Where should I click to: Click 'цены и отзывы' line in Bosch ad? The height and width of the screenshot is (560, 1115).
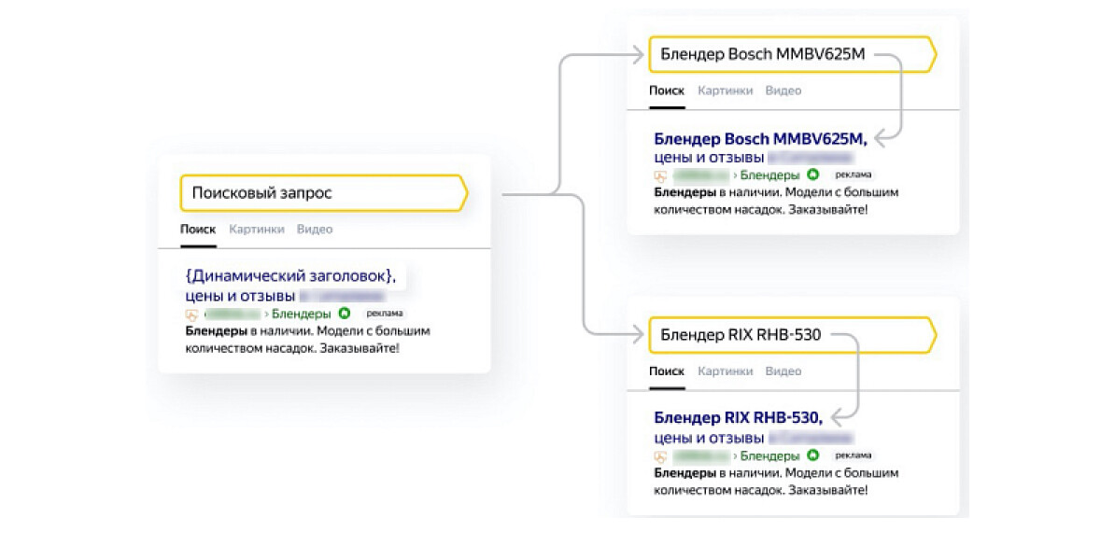click(x=709, y=157)
